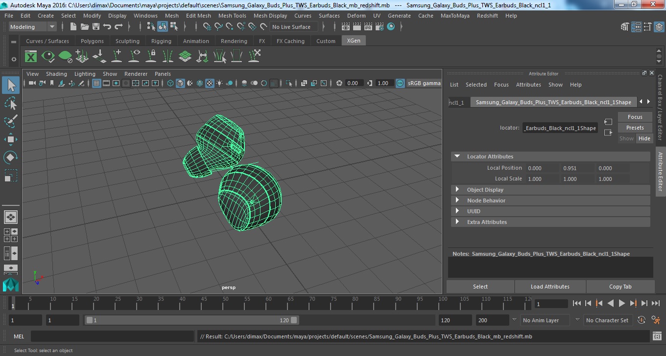The width and height of the screenshot is (666, 356).
Task: Toggle select by object type mode
Action: tap(162, 27)
